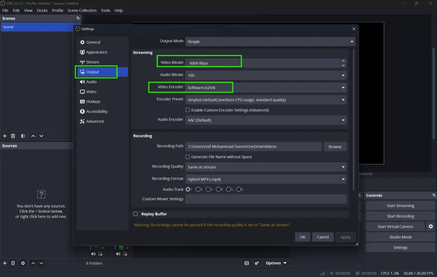Add a new scene with plus icon
437x277 pixels.
[x=5, y=136]
